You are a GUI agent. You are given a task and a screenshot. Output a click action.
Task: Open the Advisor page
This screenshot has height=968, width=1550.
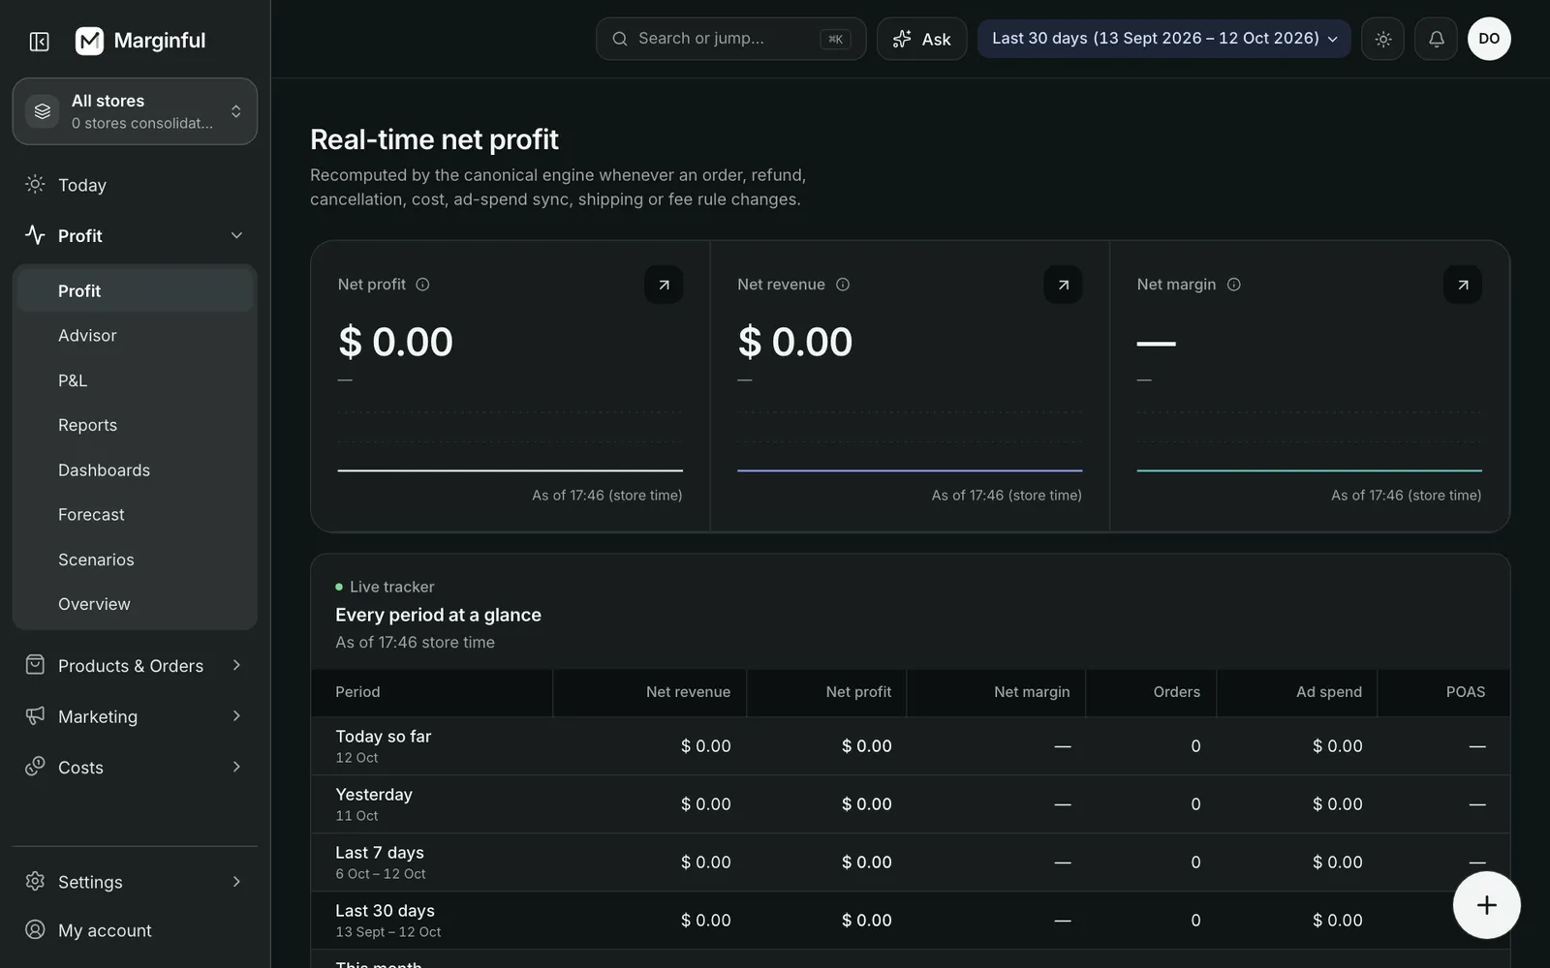135,336
